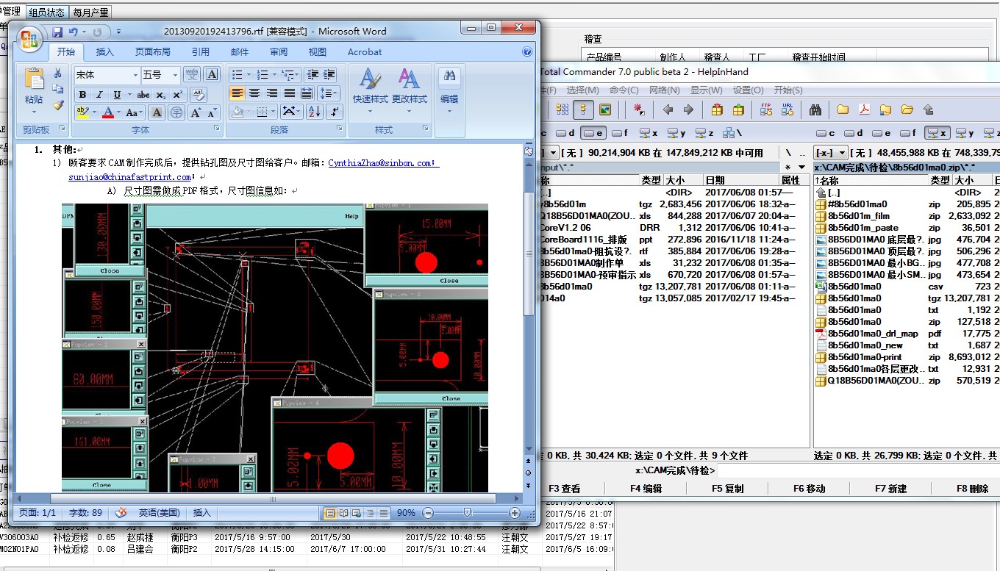This screenshot has height=571, width=1000.
Task: Click the F8 删除 button
Action: 972,489
